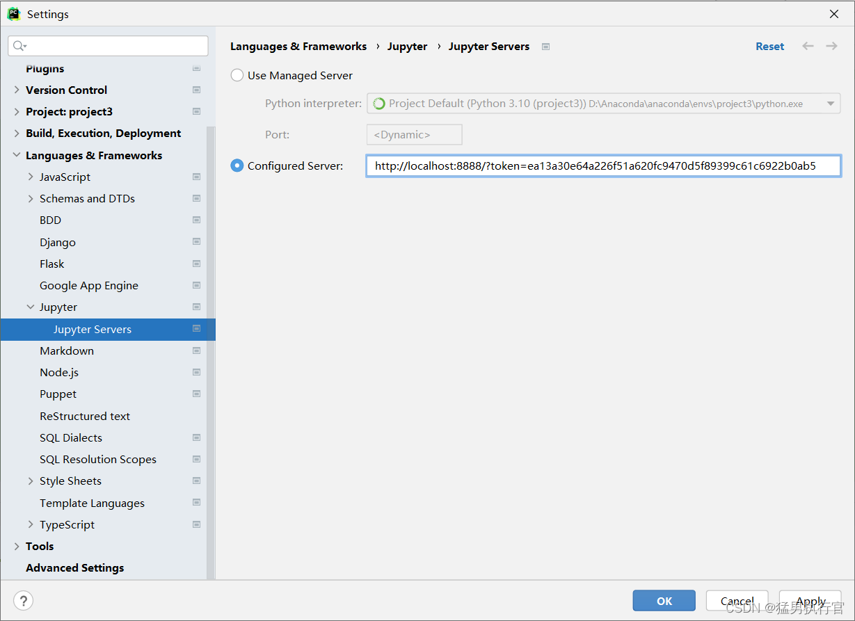This screenshot has height=621, width=855.
Task: Select the Use Managed Server radio button
Action: pos(237,75)
